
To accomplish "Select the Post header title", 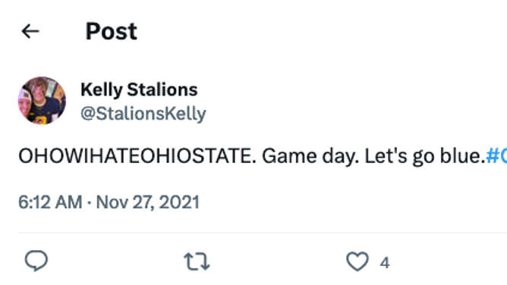I will [112, 31].
